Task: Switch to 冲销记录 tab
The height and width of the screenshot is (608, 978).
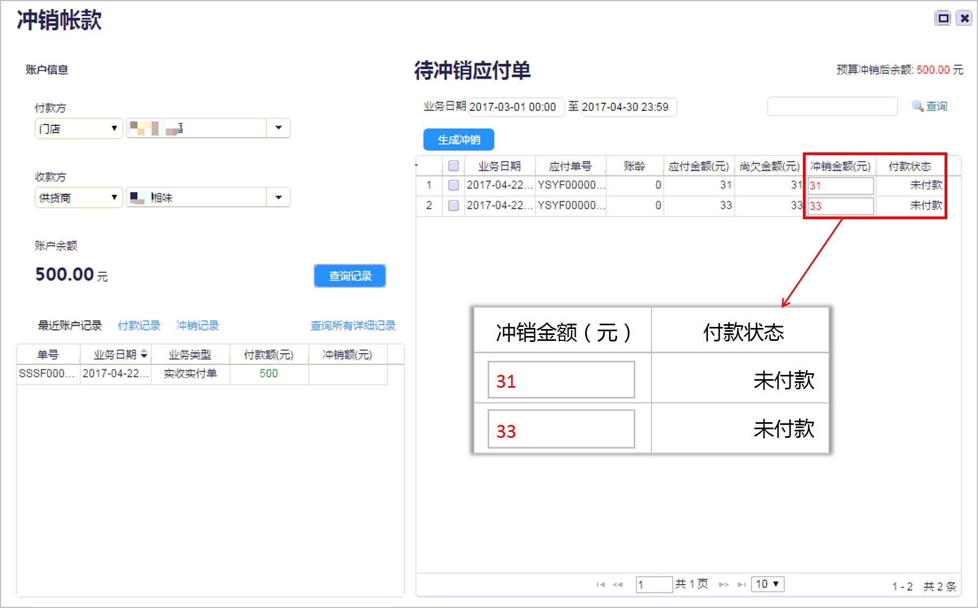Action: coord(197,325)
